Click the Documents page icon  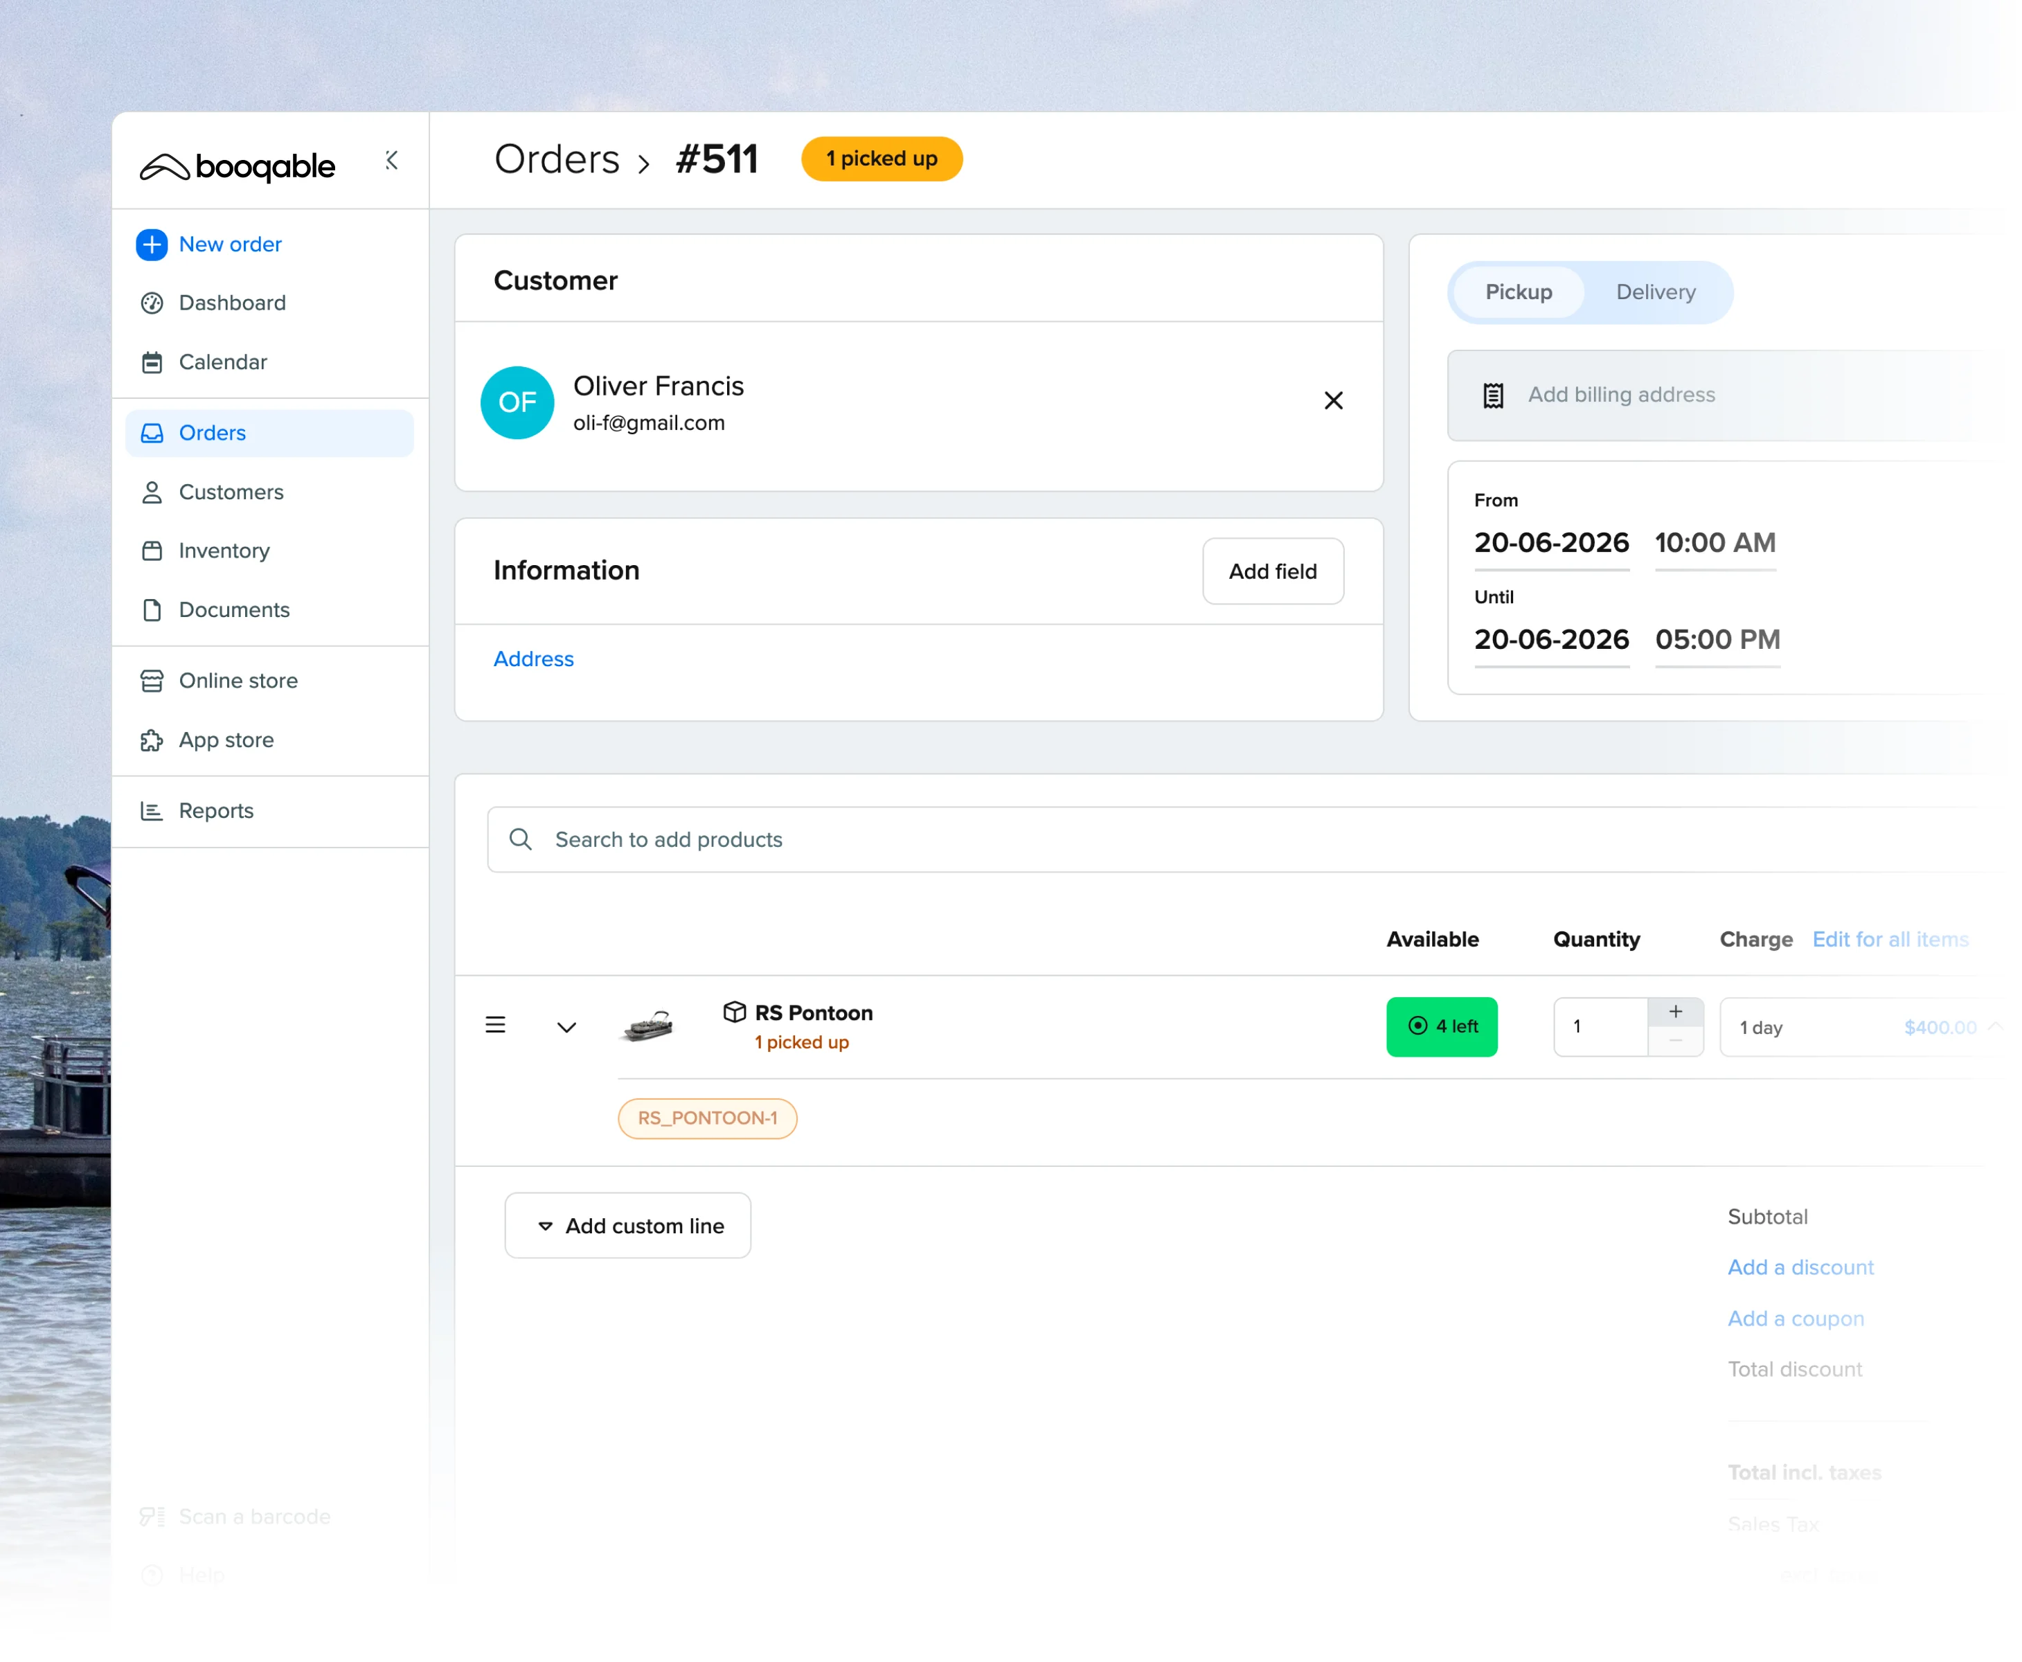151,610
